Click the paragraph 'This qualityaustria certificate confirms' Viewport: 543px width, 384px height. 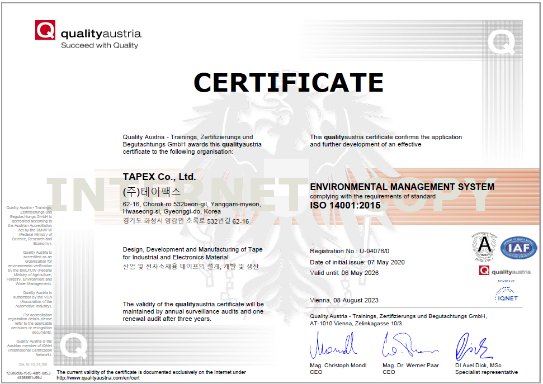tap(386, 141)
